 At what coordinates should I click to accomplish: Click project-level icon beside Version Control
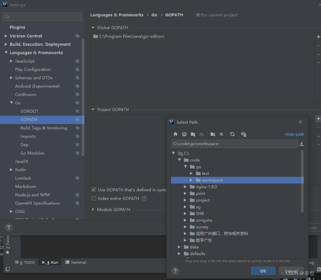(77, 36)
